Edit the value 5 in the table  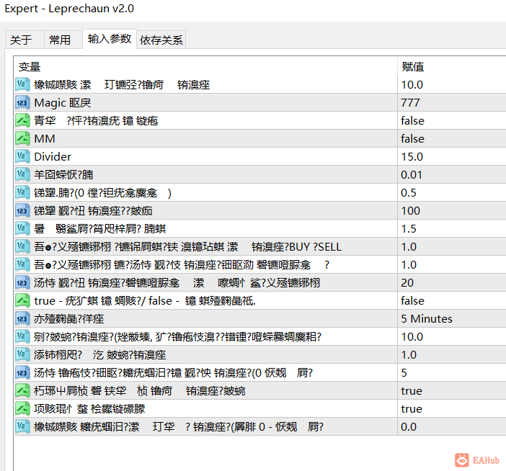click(x=404, y=373)
